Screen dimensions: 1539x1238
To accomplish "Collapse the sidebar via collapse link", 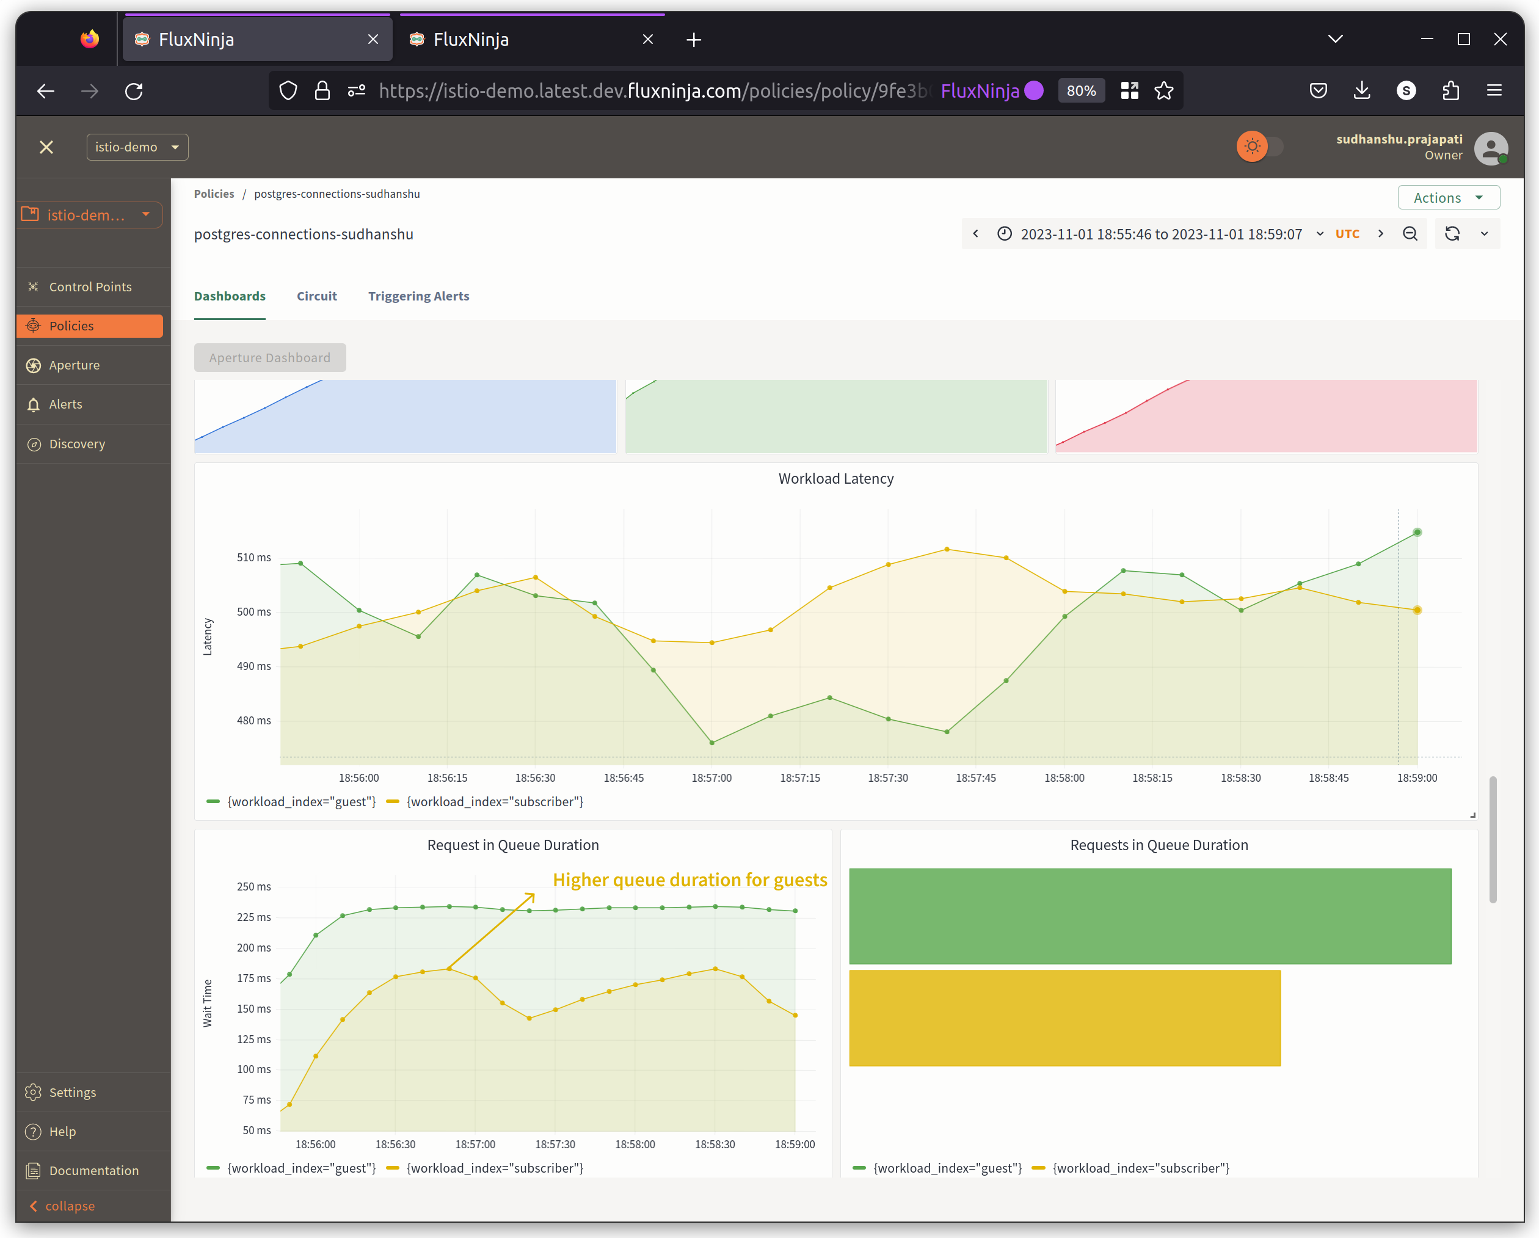I will [62, 1206].
